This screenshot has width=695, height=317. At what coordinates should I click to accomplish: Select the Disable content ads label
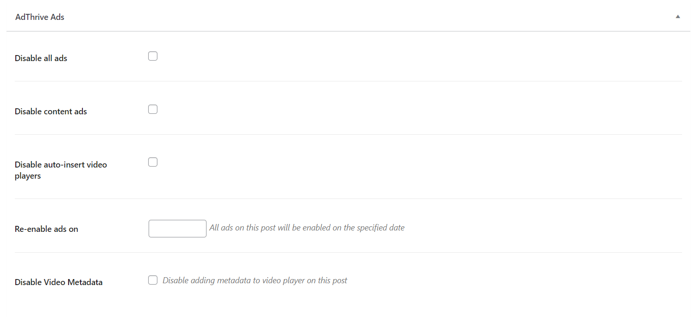point(50,111)
